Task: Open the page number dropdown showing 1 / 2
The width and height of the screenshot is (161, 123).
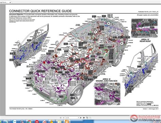Action: [72, 118]
